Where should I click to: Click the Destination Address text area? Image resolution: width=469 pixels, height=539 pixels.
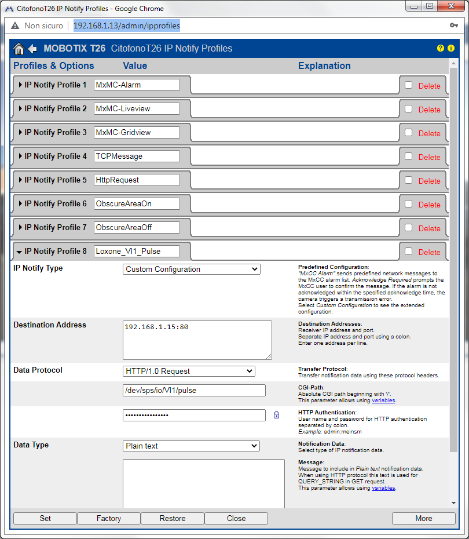197,340
